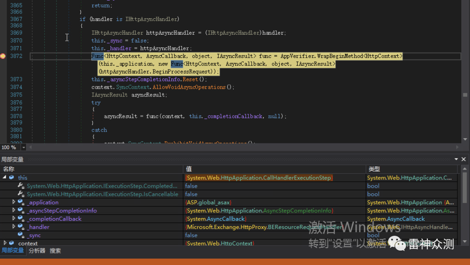
Task: Expand the _handler field
Action: (13, 226)
